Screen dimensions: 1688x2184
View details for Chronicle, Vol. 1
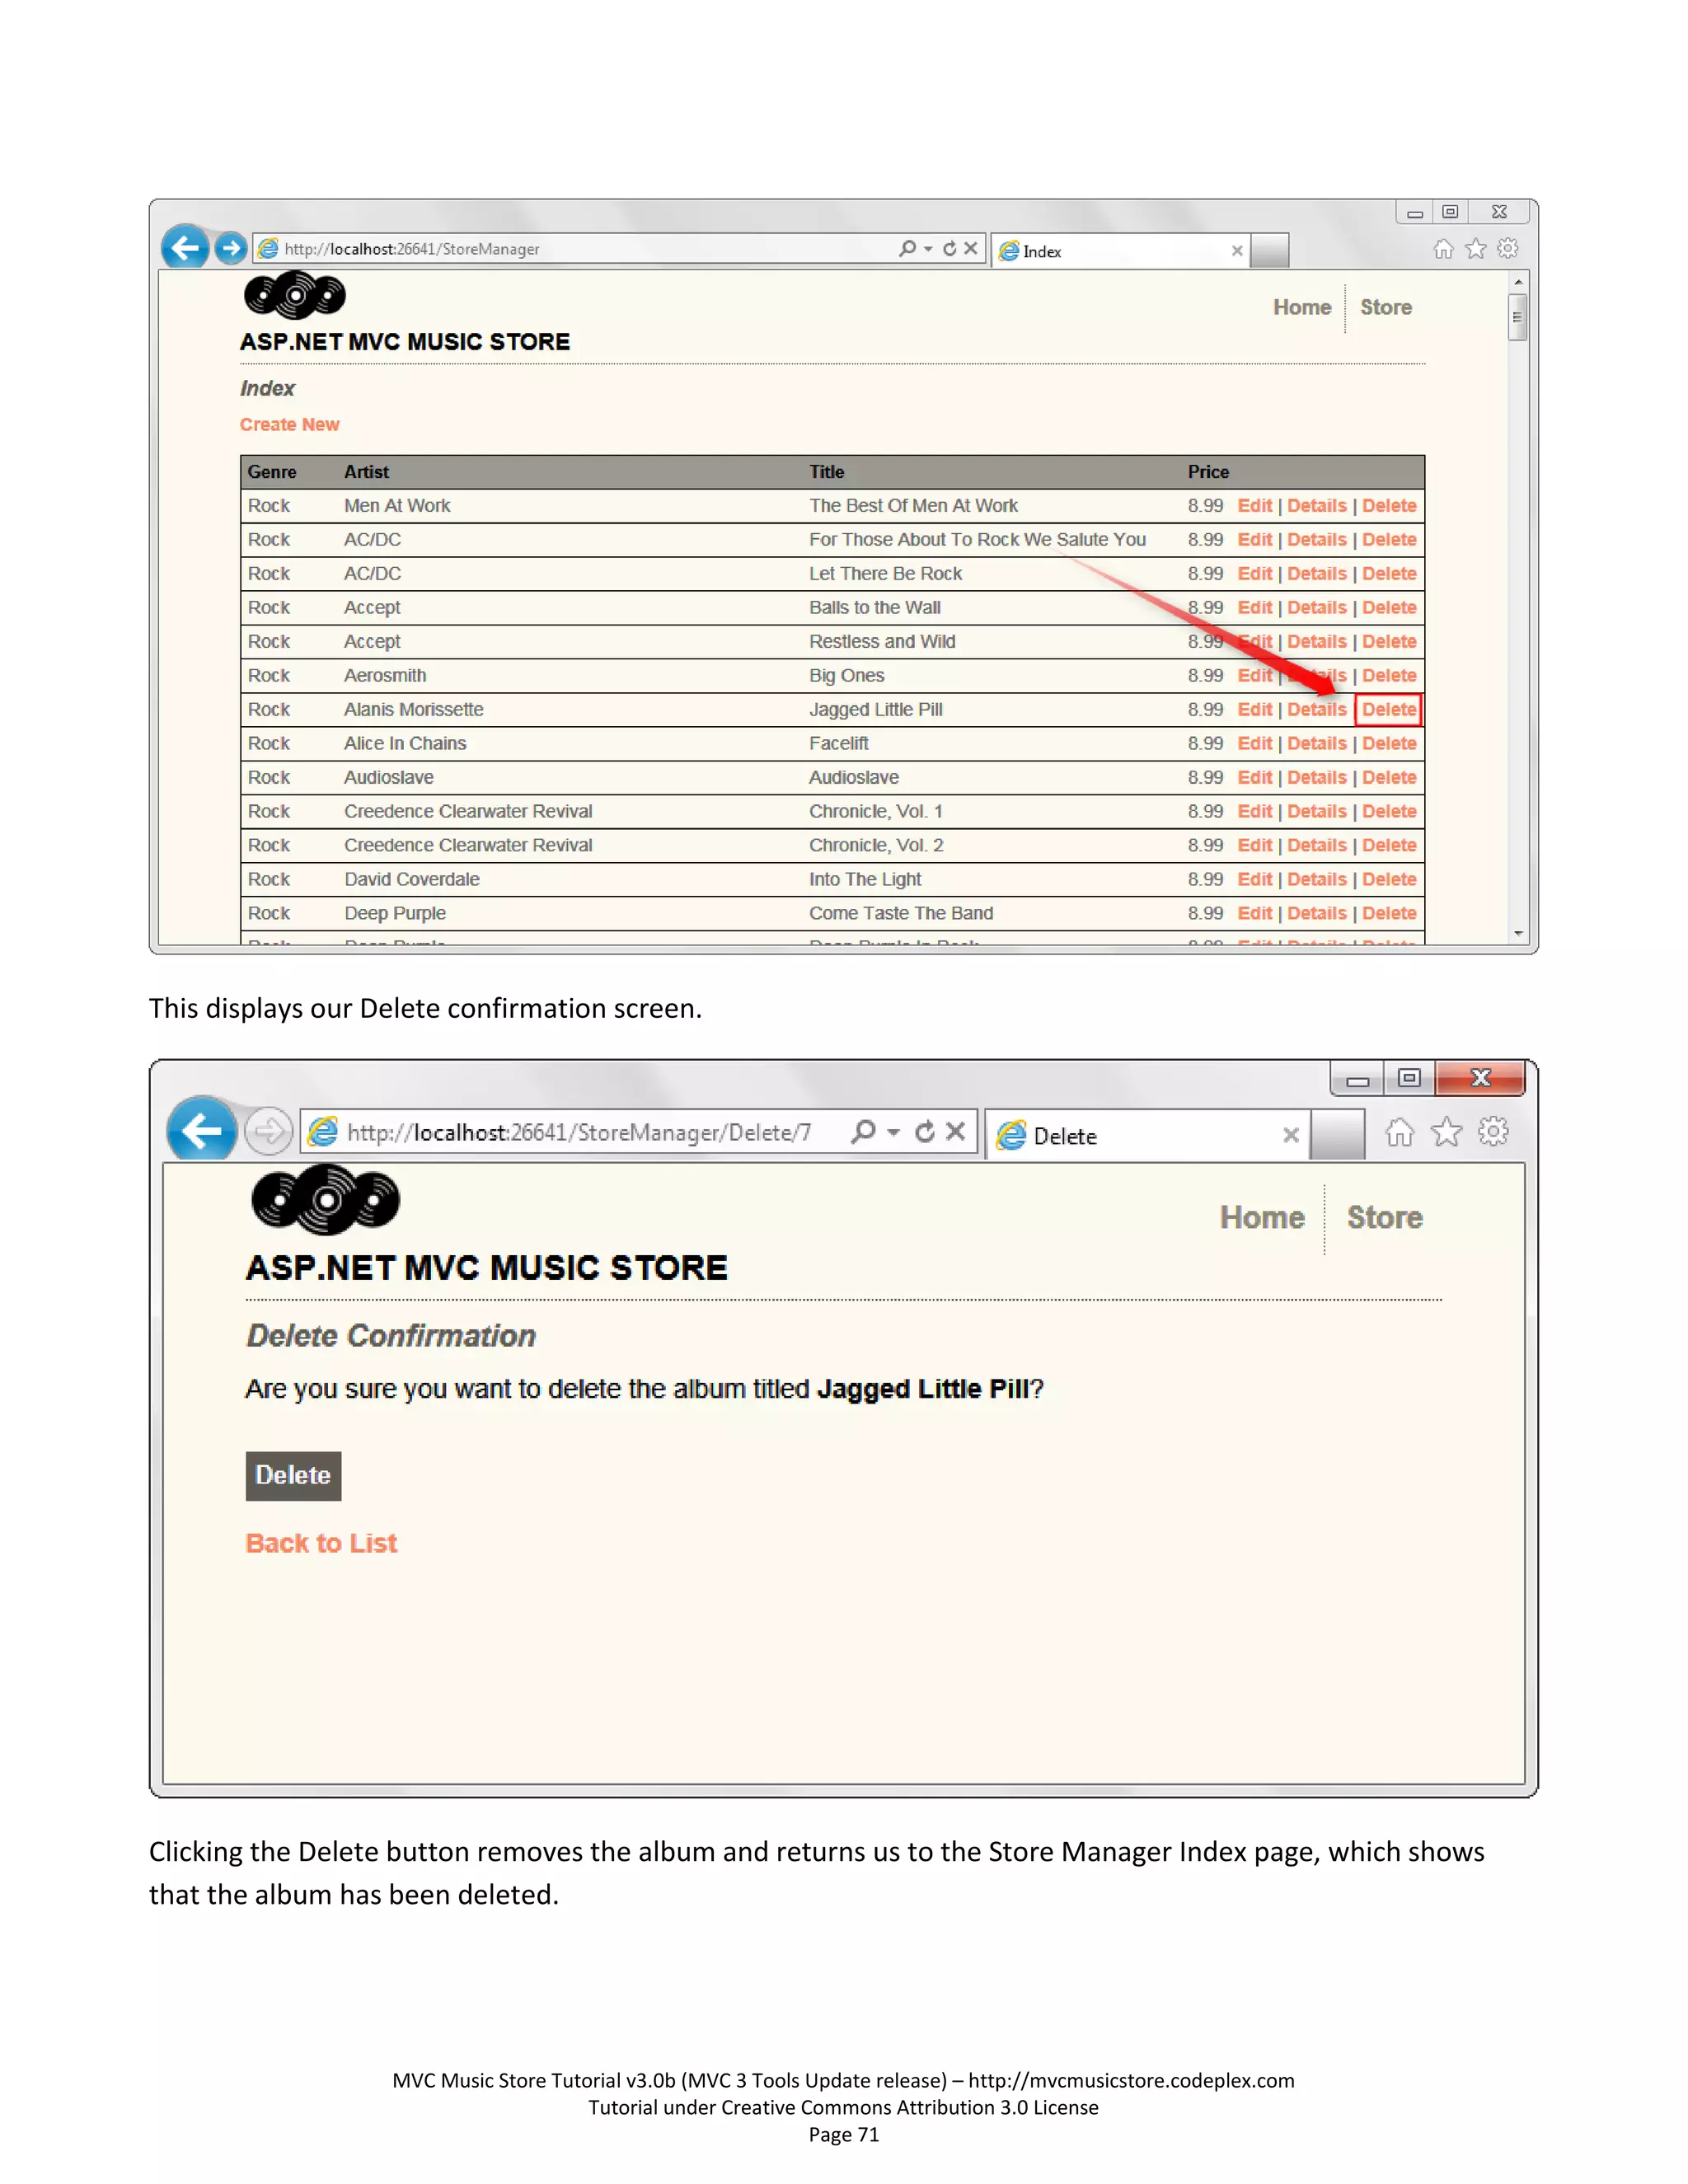1317,812
